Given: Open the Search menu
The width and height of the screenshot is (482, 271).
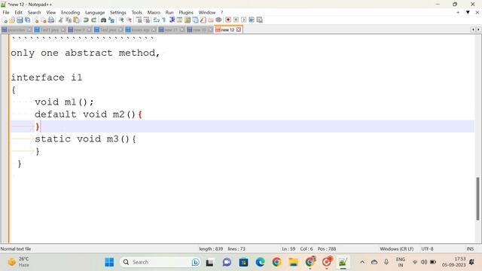Looking at the screenshot, I should (34, 12).
